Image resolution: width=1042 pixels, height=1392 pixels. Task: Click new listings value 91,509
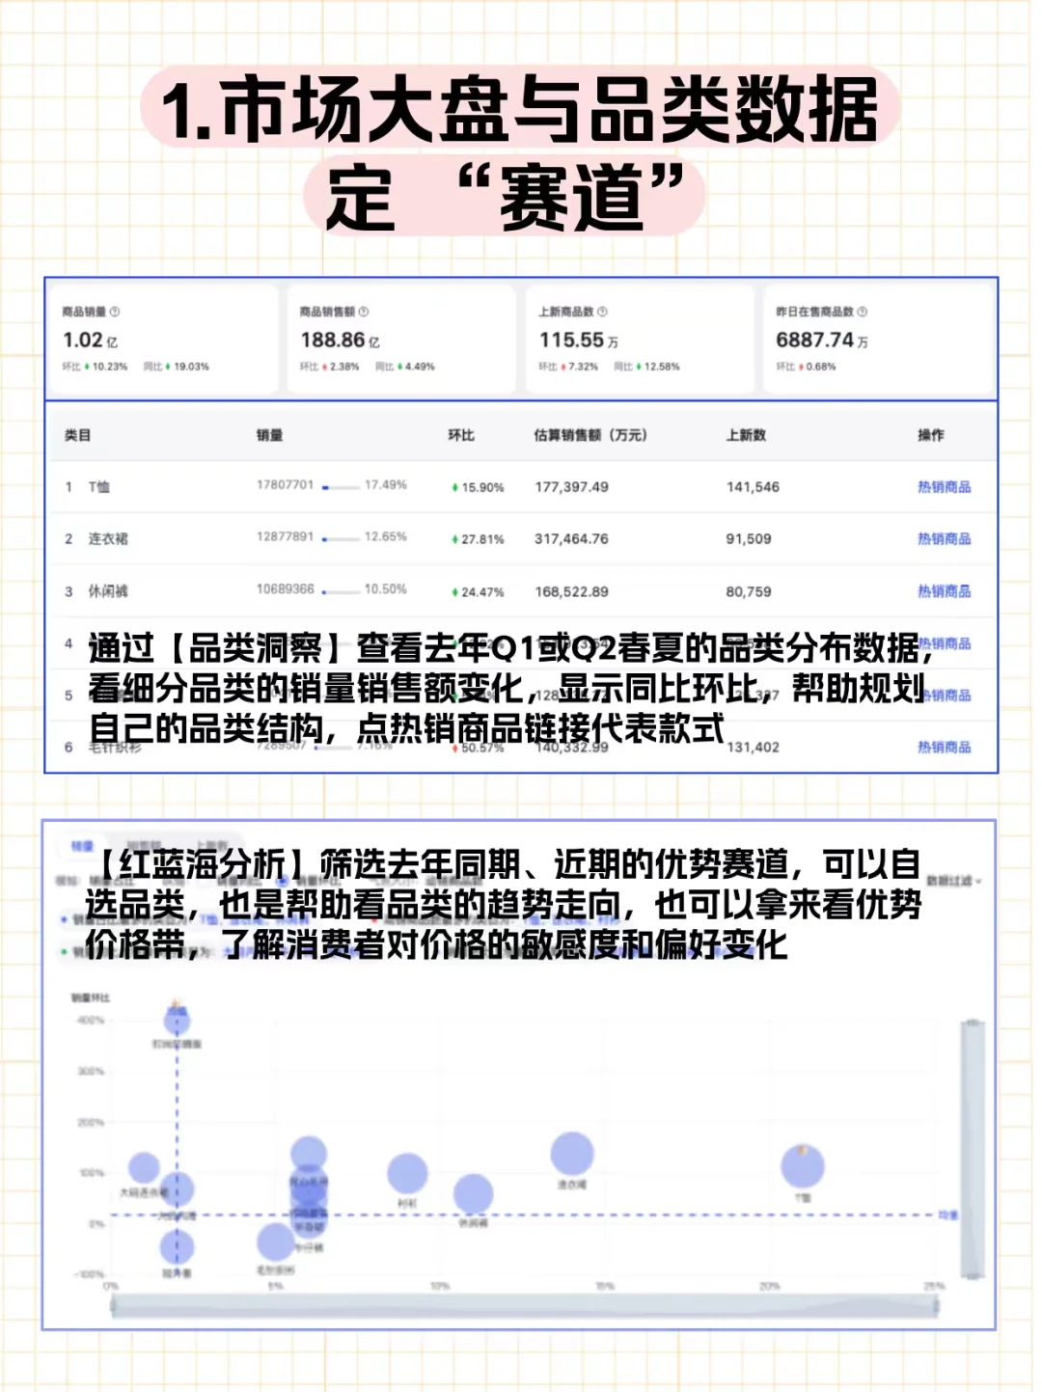coord(749,539)
